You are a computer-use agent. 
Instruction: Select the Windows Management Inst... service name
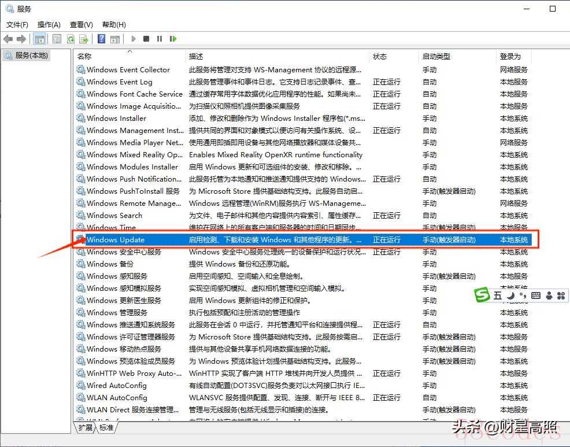(x=135, y=130)
